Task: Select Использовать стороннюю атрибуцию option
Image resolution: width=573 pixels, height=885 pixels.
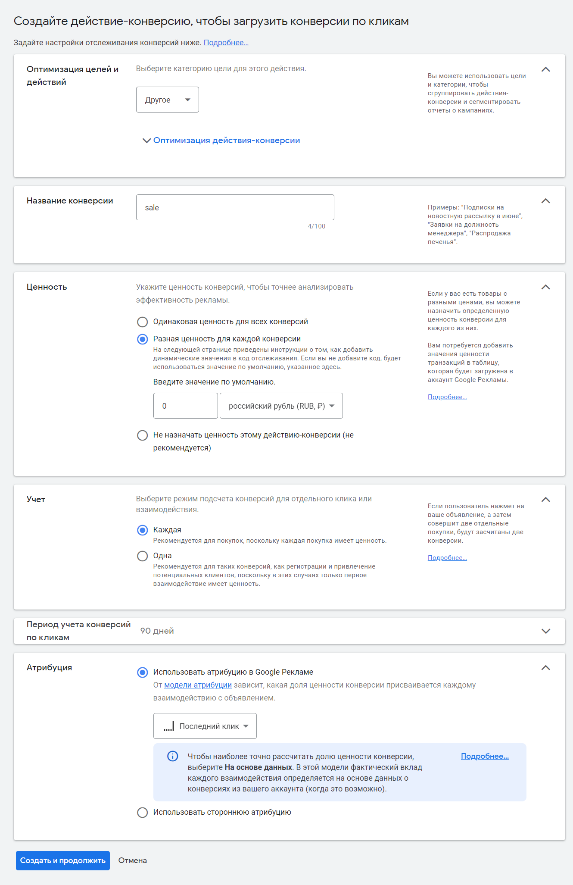Action: coord(142,813)
